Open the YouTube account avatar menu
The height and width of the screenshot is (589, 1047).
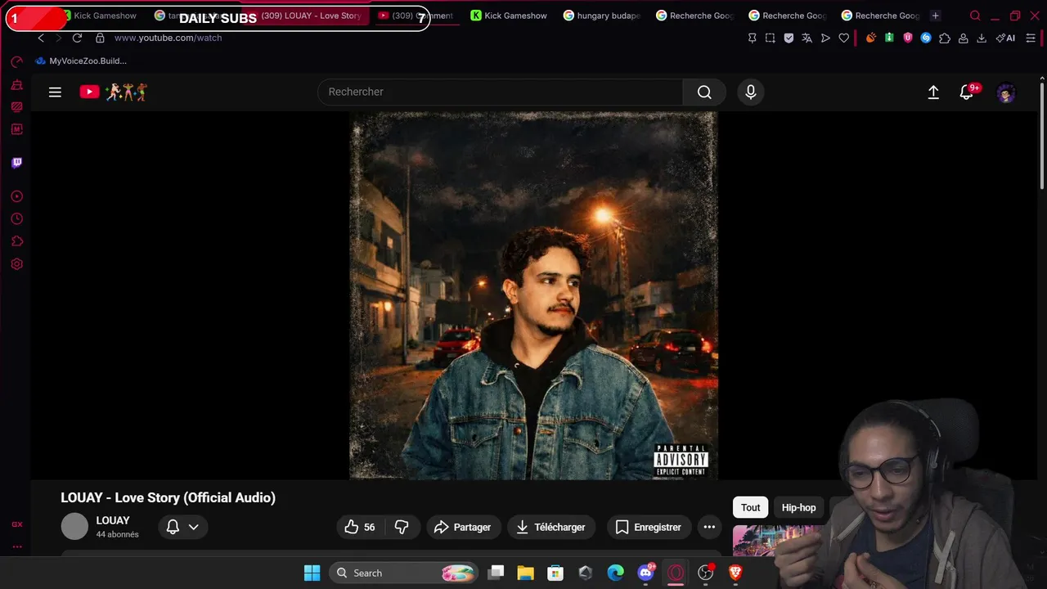click(x=1006, y=92)
